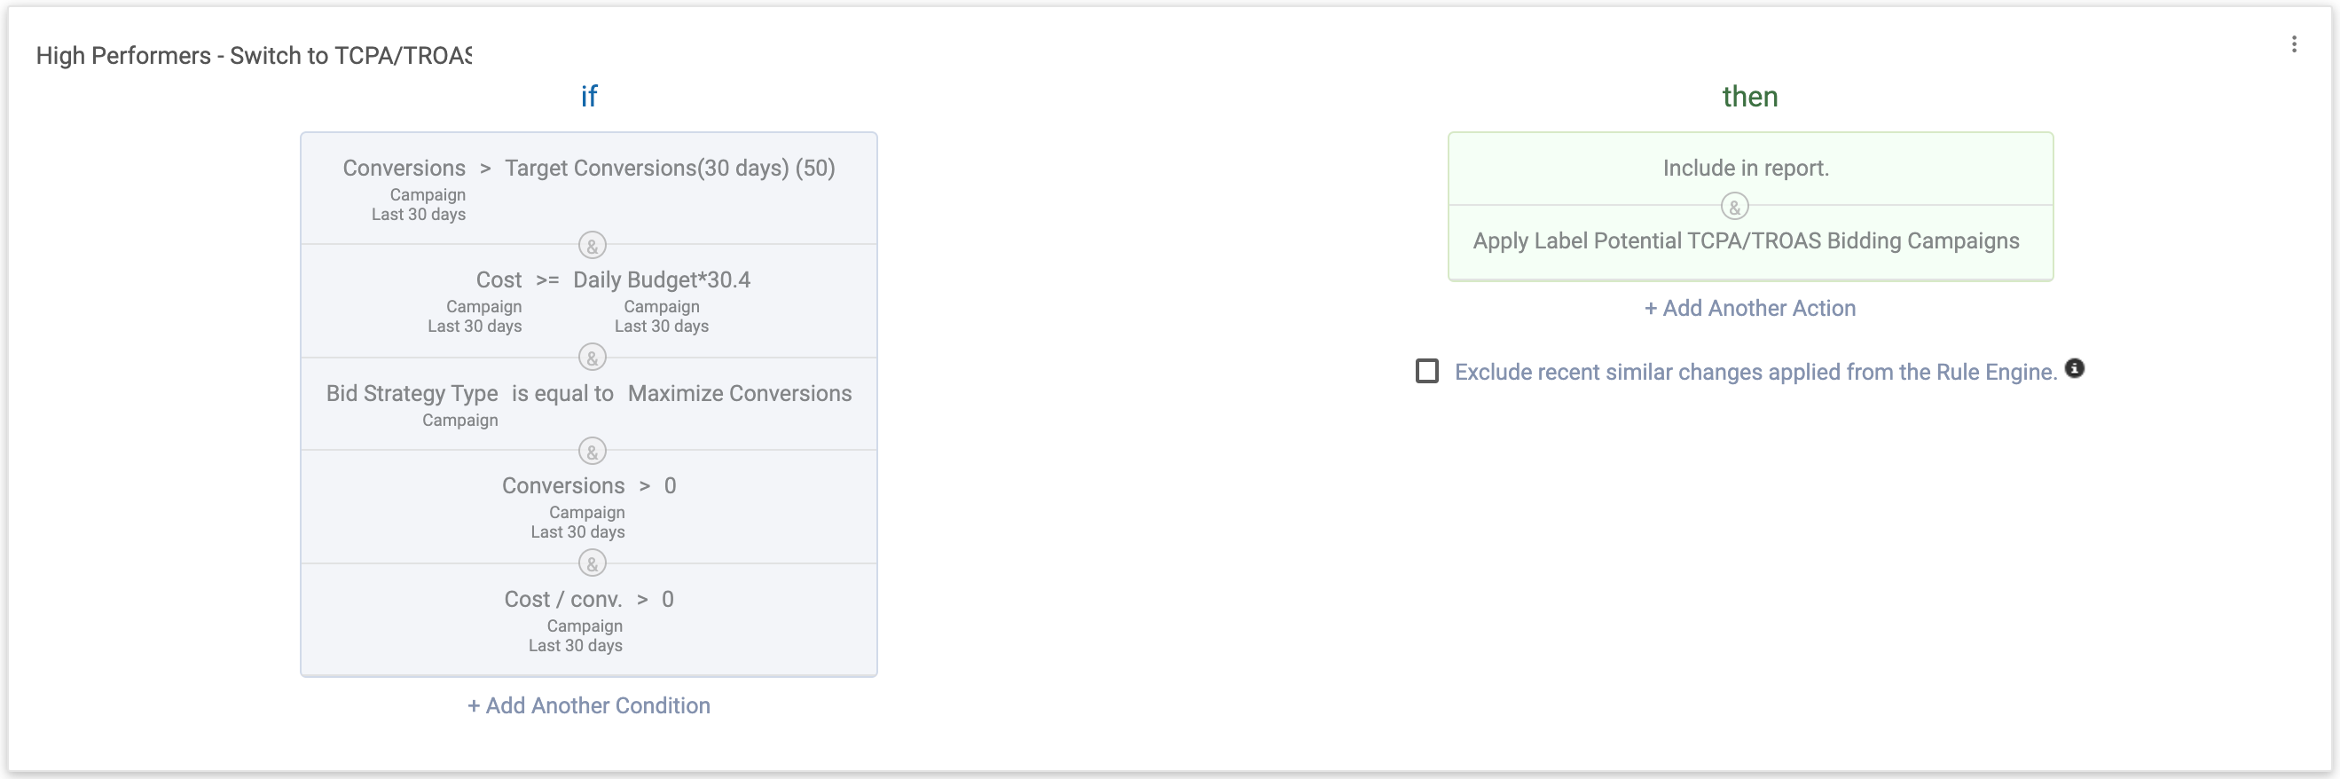2340x779 pixels.
Task: Click the ampersand connector above Cost / conv.
Action: [593, 563]
